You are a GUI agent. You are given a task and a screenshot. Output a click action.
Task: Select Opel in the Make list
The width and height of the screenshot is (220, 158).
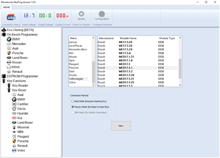72,60
